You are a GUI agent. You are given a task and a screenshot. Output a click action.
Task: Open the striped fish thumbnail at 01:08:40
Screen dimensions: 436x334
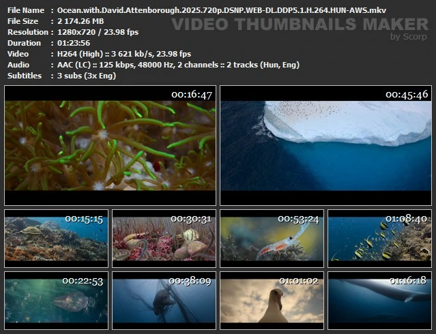380,239
